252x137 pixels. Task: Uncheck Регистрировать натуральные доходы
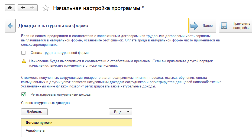pos(24,94)
